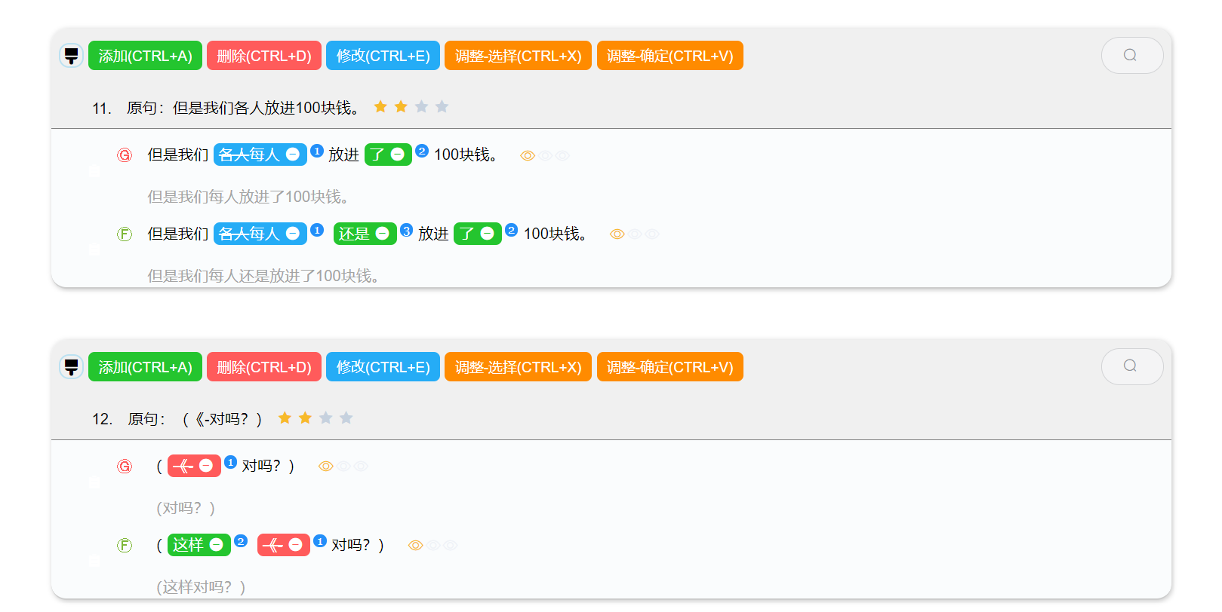Remove the green 这样 insertion tag
Screen dimensions: 1222x612
[217, 545]
